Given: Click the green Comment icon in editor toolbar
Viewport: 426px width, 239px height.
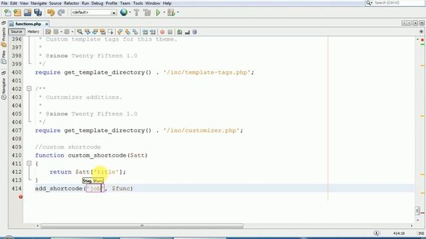Looking at the screenshot, I should coord(180,32).
